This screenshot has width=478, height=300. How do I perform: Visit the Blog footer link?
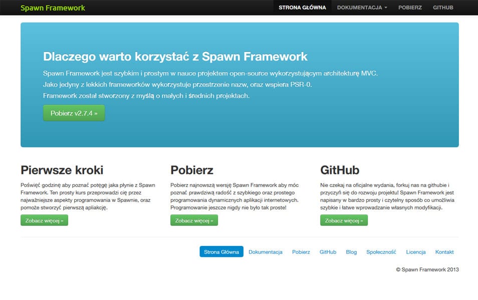(x=351, y=251)
